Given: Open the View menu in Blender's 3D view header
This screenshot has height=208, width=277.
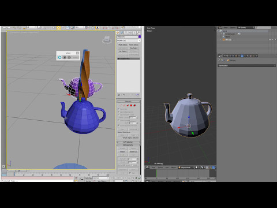Looking at the screenshot, I should click(154, 168).
